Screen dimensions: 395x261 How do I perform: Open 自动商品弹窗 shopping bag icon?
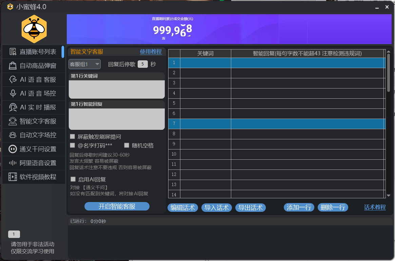click(13, 66)
